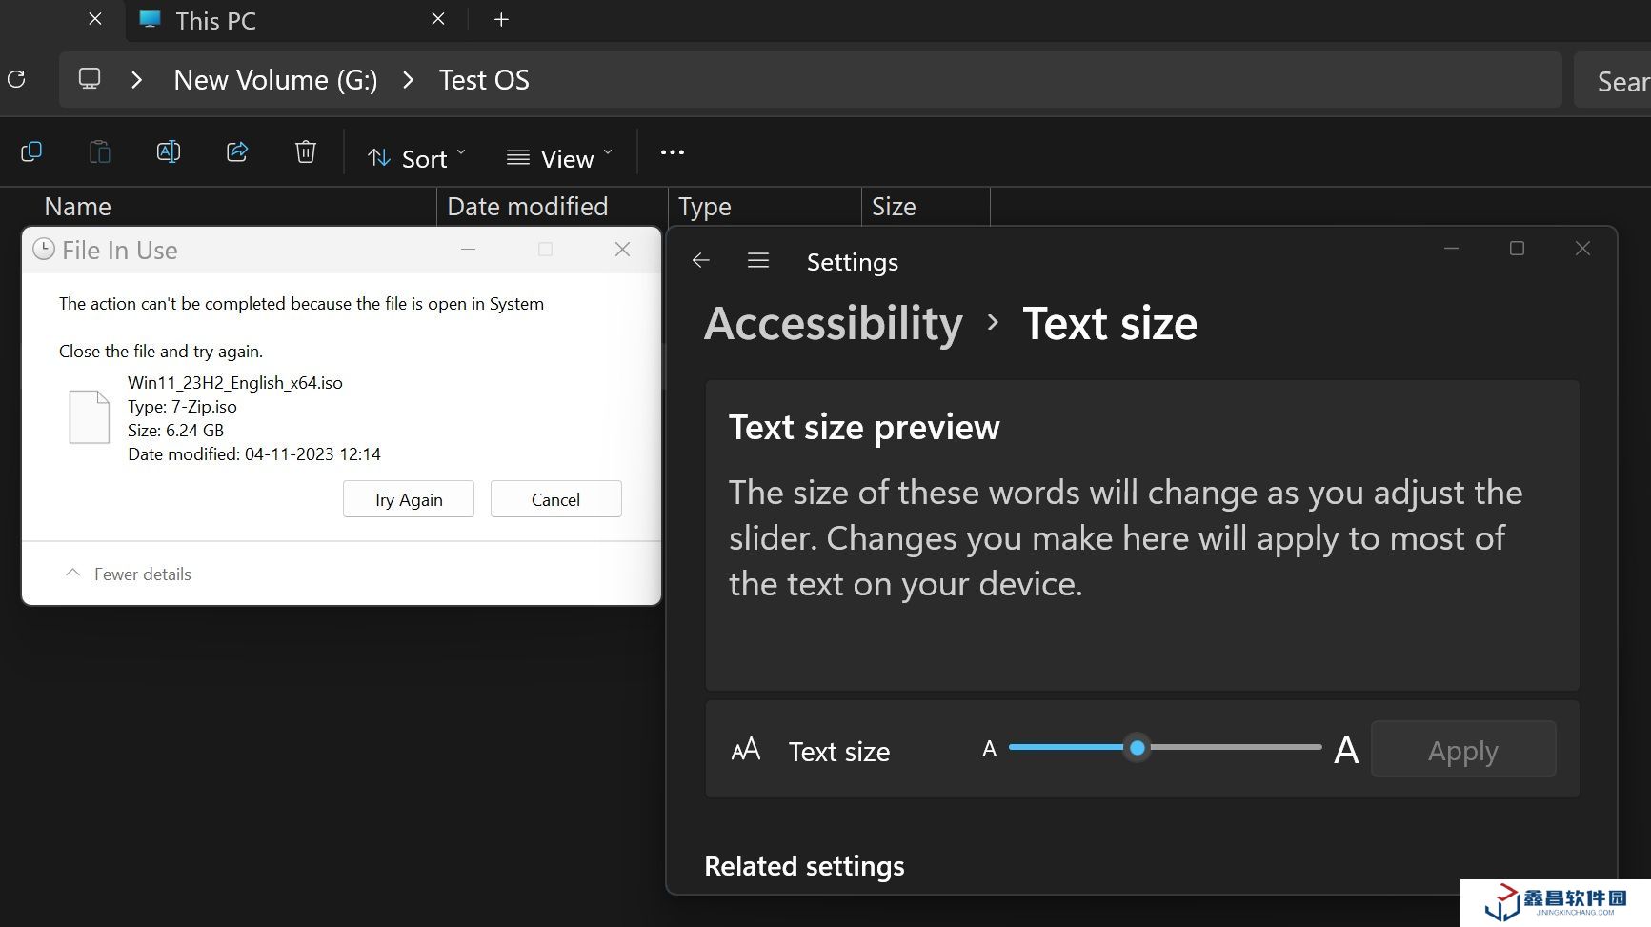Open the Settings hamburger navigation menu
The width and height of the screenshot is (1651, 927).
click(758, 261)
